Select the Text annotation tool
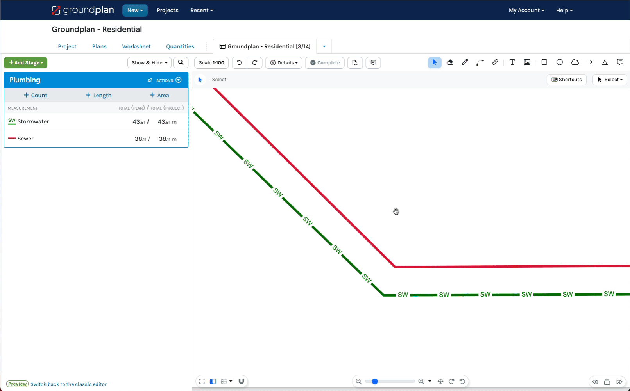This screenshot has width=630, height=391. [512, 62]
